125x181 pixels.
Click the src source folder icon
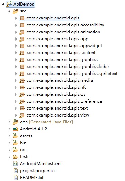point(16,11)
